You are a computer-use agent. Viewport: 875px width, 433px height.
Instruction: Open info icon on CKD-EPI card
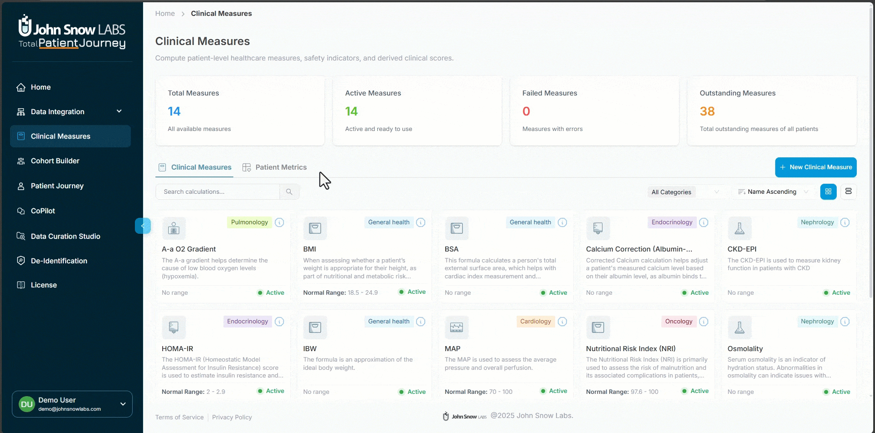(844, 222)
